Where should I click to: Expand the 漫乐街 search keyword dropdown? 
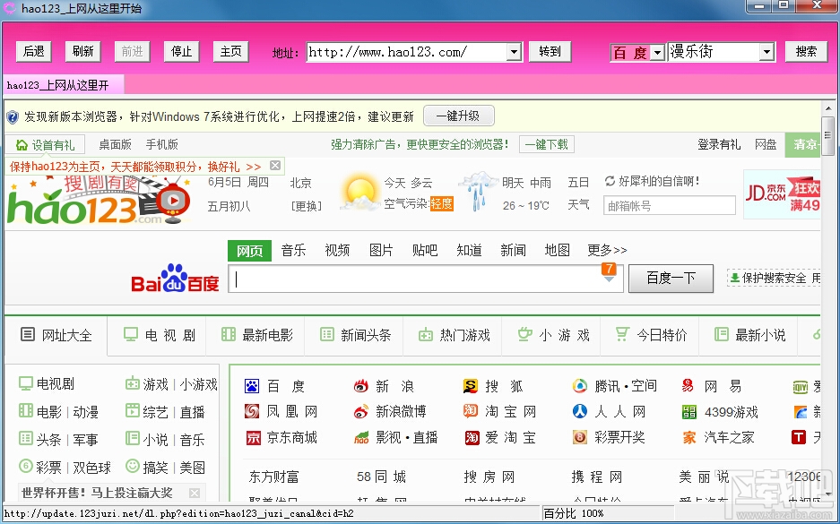[766, 52]
